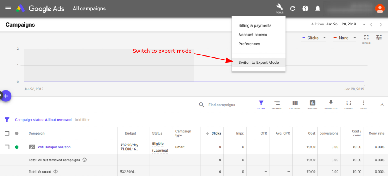388x176 pixels.
Task: Click the Smart campaign icon for Wifi Hotspot Solution
Action: (x=32, y=147)
